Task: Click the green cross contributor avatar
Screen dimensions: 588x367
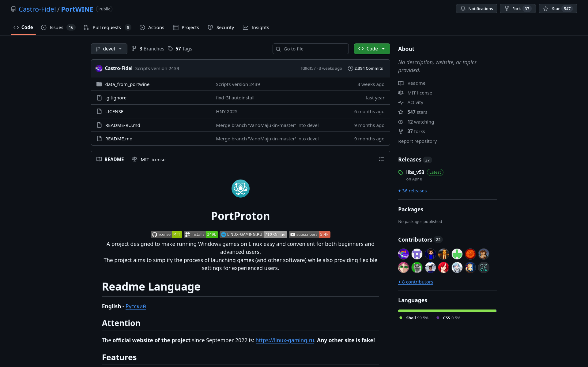Action: click(x=457, y=254)
